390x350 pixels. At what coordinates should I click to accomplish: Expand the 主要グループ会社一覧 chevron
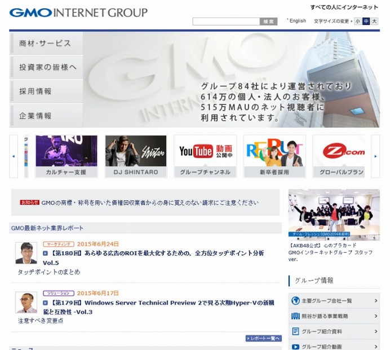click(x=376, y=301)
